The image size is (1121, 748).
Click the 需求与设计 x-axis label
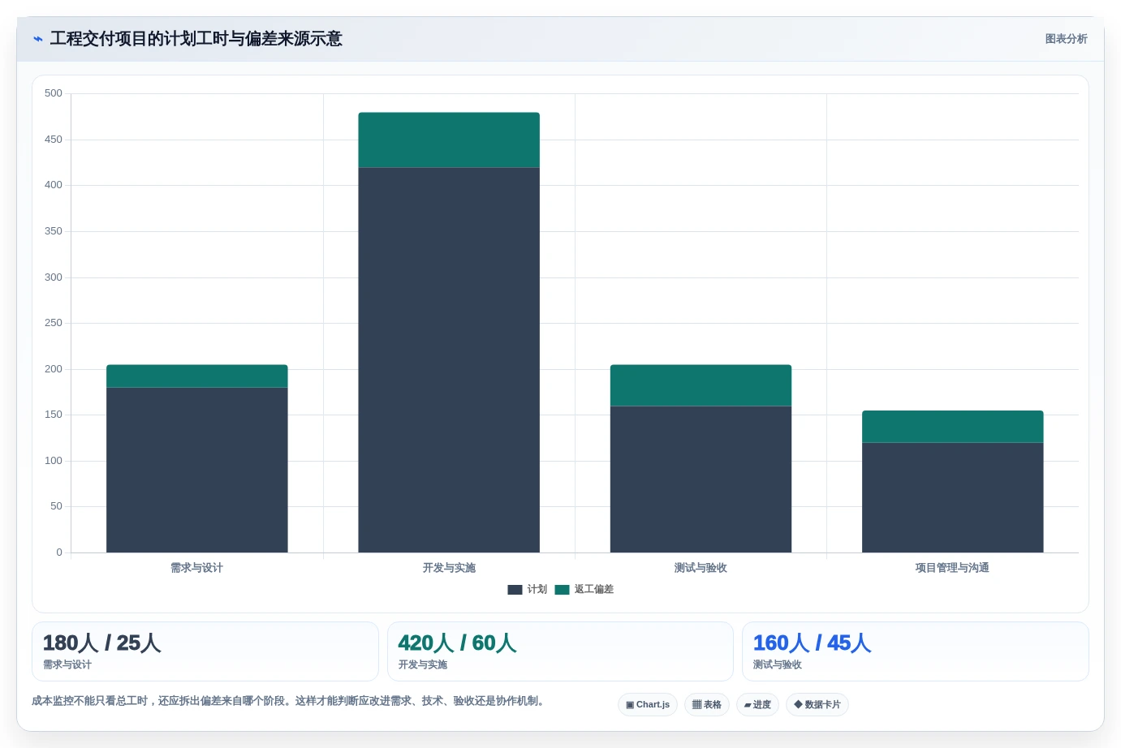click(197, 568)
